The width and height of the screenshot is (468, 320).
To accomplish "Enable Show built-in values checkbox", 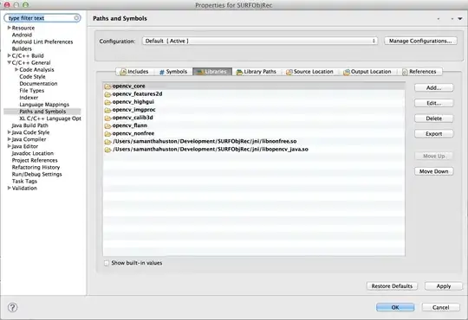I will tap(107, 263).
